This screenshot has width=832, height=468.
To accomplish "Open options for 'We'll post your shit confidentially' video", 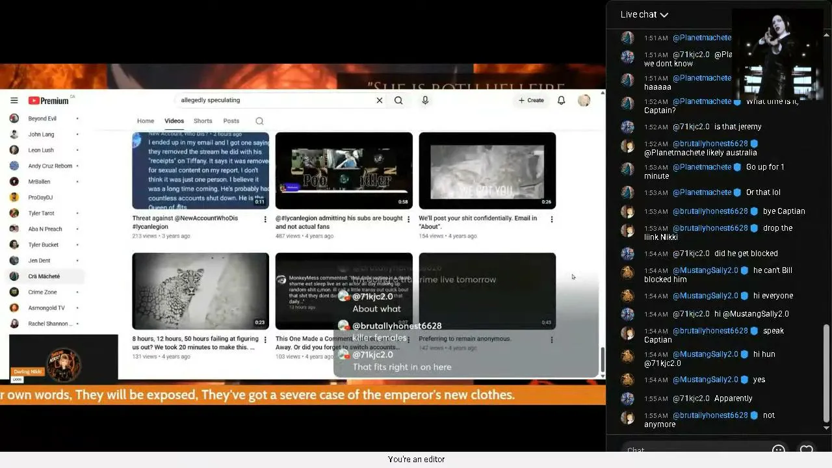I will click(x=552, y=220).
